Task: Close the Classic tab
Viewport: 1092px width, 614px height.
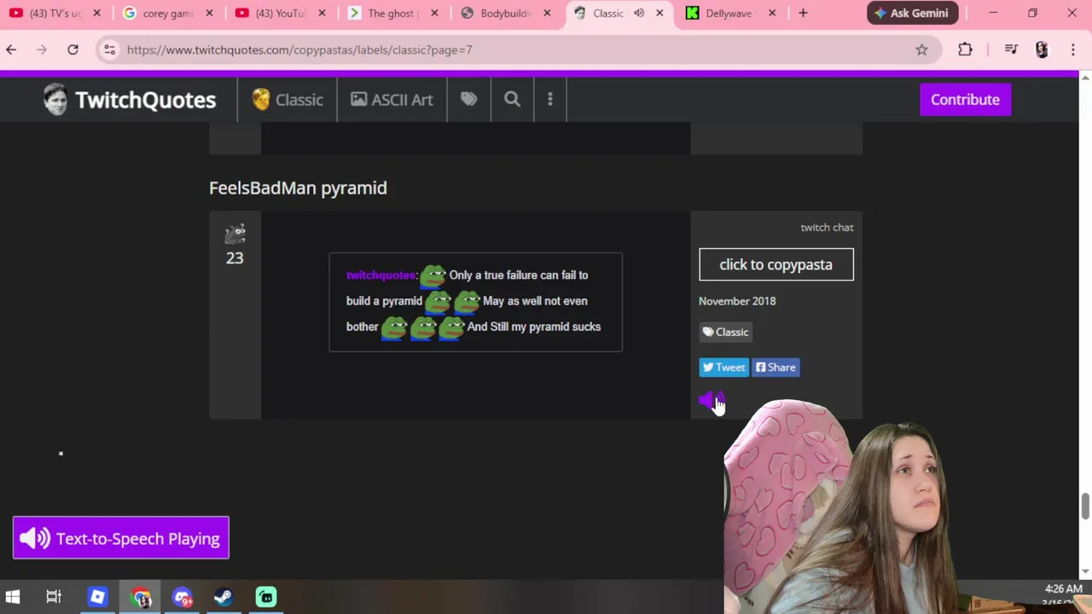Action: tap(659, 13)
